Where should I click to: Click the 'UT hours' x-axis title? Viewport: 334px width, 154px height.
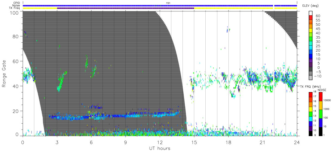coord(159,148)
